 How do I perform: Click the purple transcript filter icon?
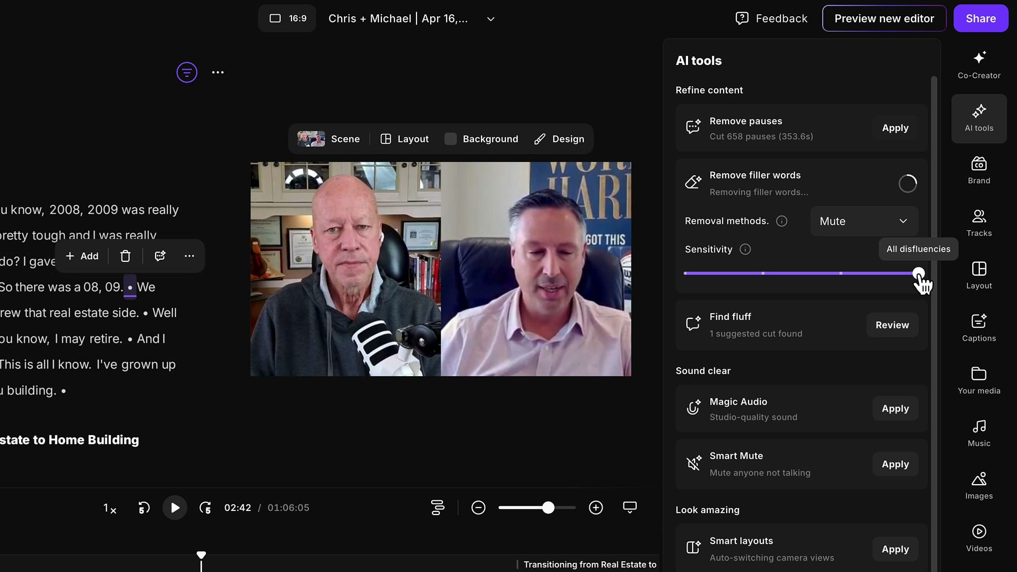187,72
